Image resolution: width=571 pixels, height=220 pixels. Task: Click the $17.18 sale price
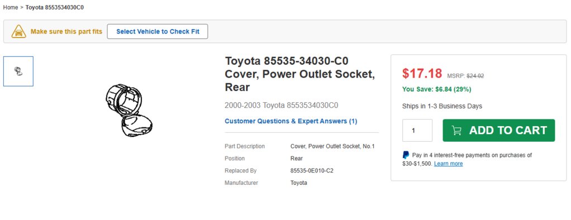coord(422,74)
